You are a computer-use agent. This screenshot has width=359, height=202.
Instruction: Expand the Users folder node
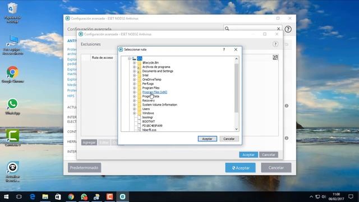pos(135,109)
